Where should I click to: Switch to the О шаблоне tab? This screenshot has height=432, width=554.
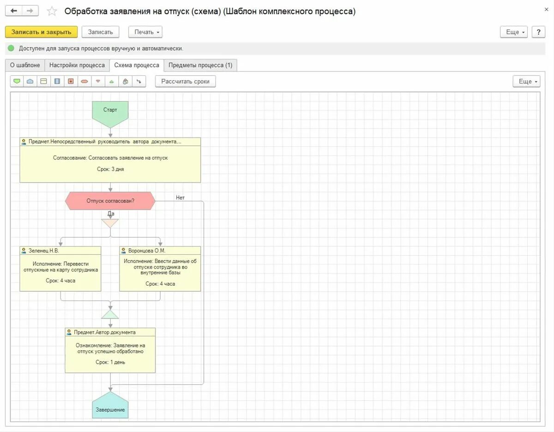[x=25, y=65]
